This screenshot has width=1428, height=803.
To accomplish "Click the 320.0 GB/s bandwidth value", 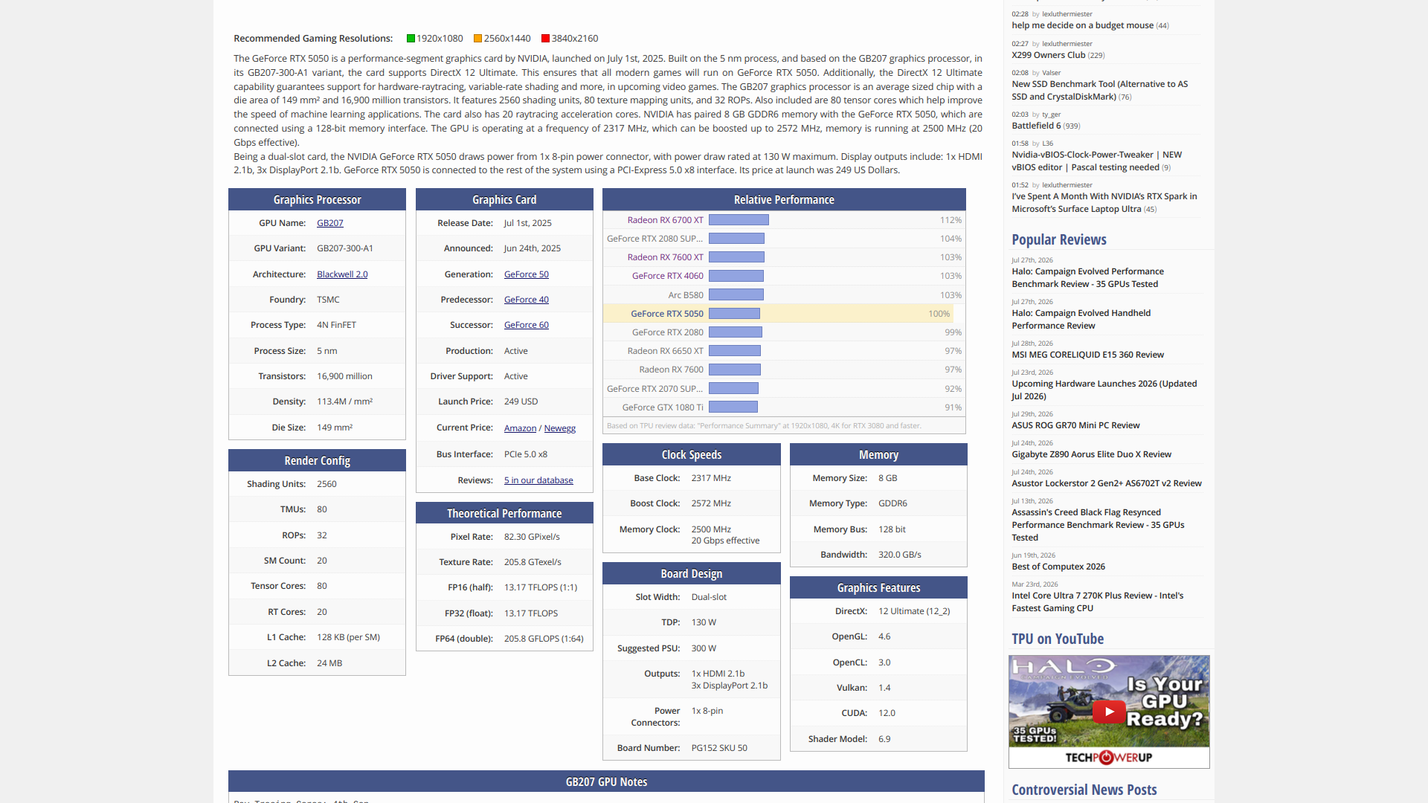I will [x=899, y=555].
